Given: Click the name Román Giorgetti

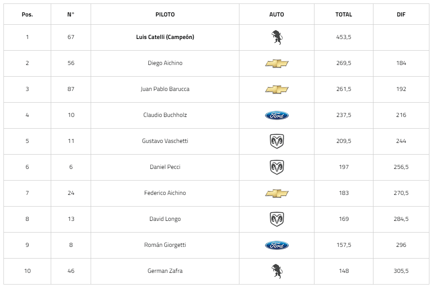Looking at the screenshot, I should pyautogui.click(x=165, y=245).
